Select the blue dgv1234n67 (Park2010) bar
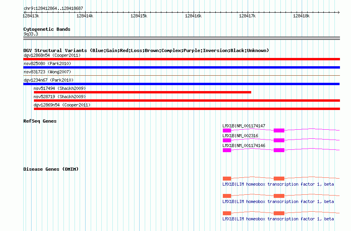This screenshot has width=351, height=231. pos(181,84)
